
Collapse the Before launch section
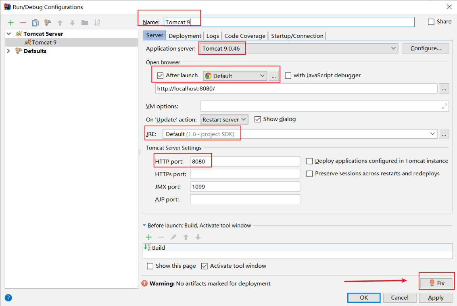144,225
